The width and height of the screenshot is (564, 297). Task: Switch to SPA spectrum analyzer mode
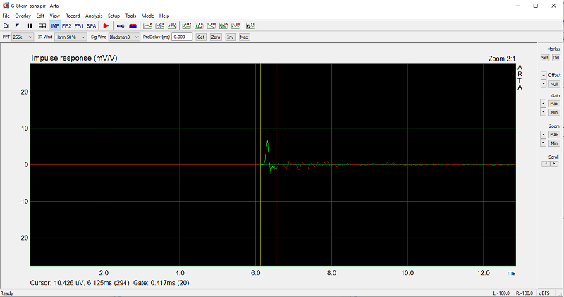92,25
